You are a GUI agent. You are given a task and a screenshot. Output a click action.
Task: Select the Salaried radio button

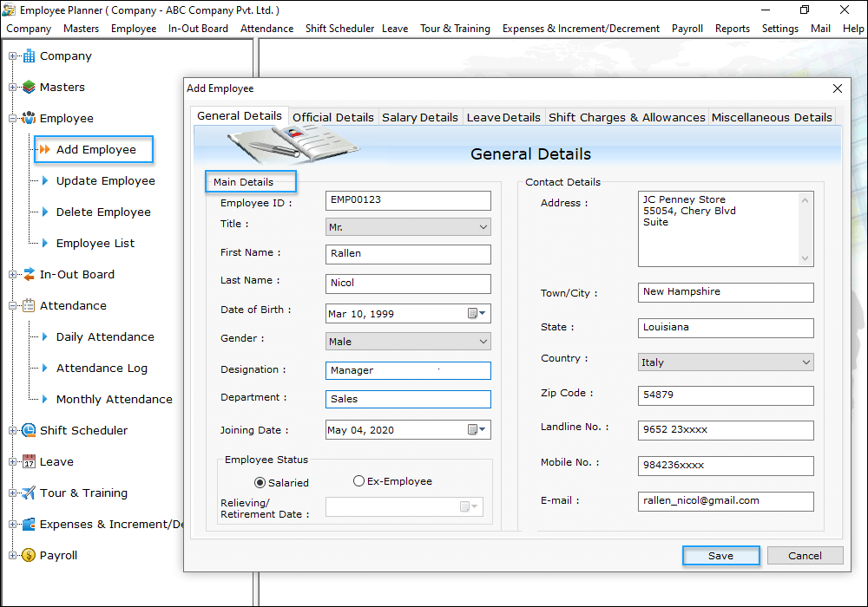(x=260, y=483)
